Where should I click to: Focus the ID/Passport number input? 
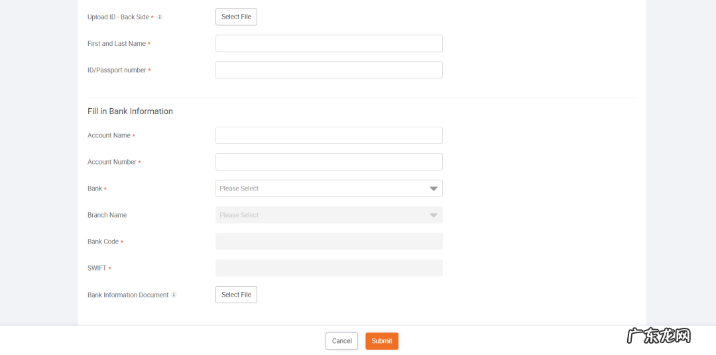(x=329, y=70)
